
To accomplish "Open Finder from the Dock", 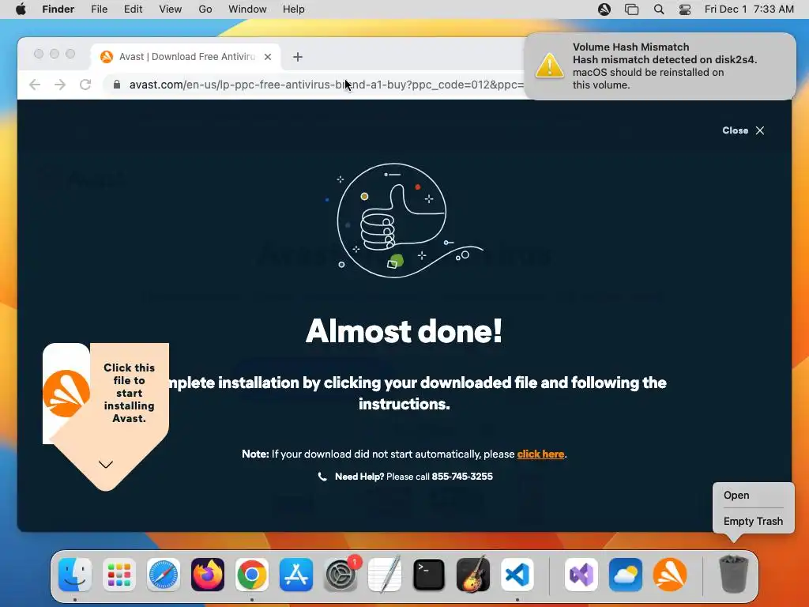I will click(75, 575).
